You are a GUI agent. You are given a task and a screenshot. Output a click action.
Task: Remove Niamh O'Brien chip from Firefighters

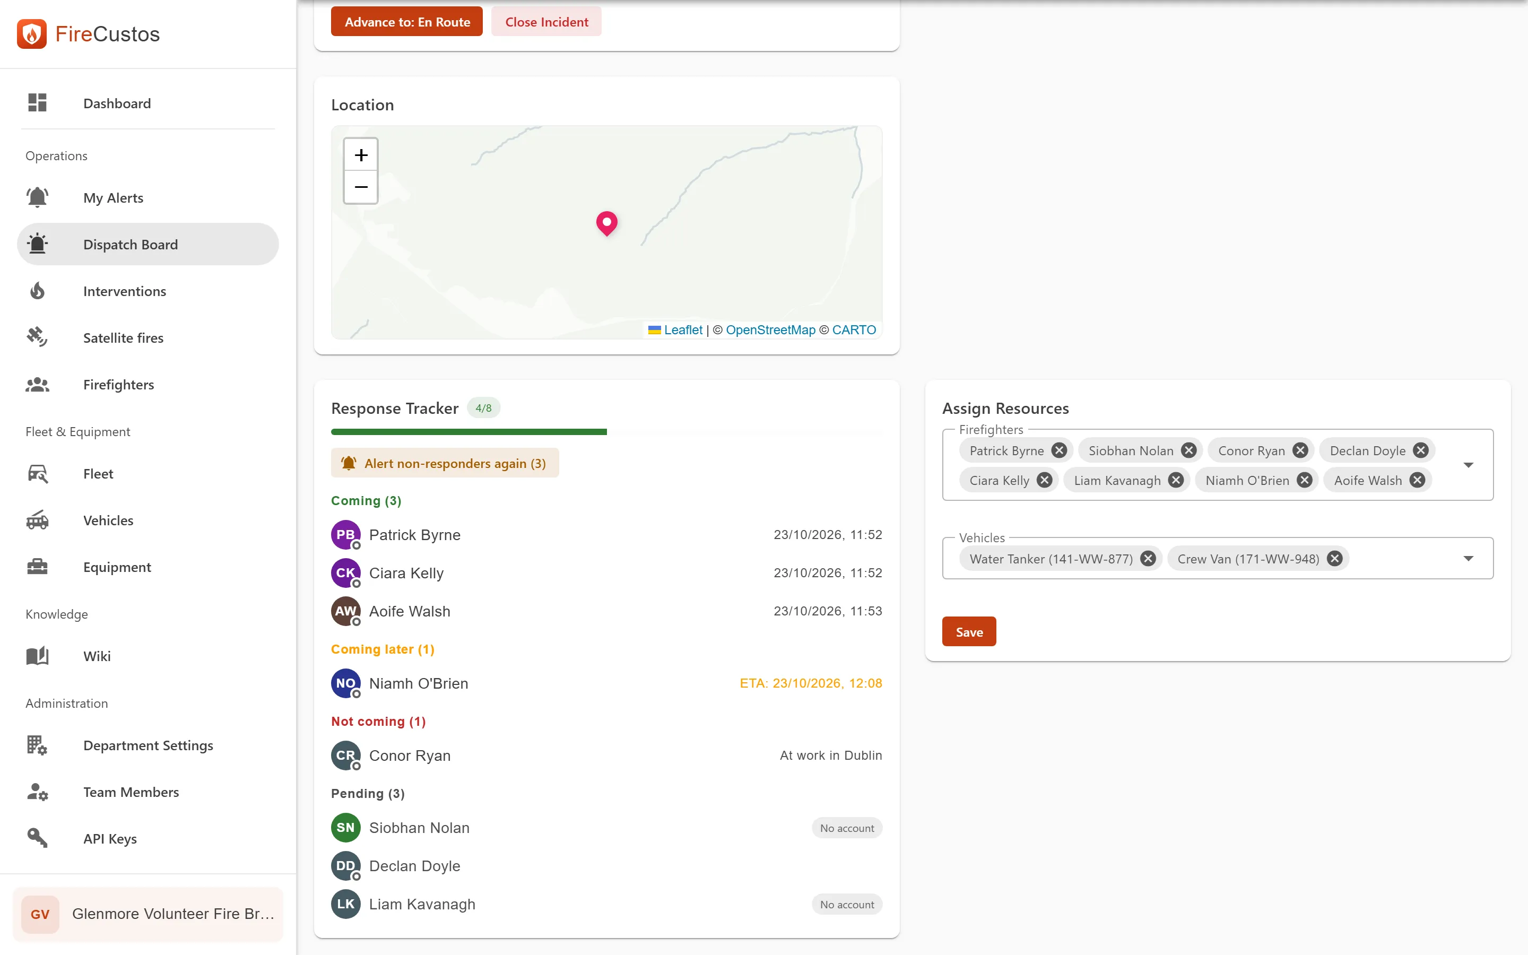[x=1305, y=480]
